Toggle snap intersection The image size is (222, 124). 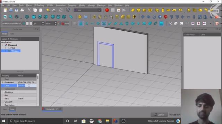144,23
